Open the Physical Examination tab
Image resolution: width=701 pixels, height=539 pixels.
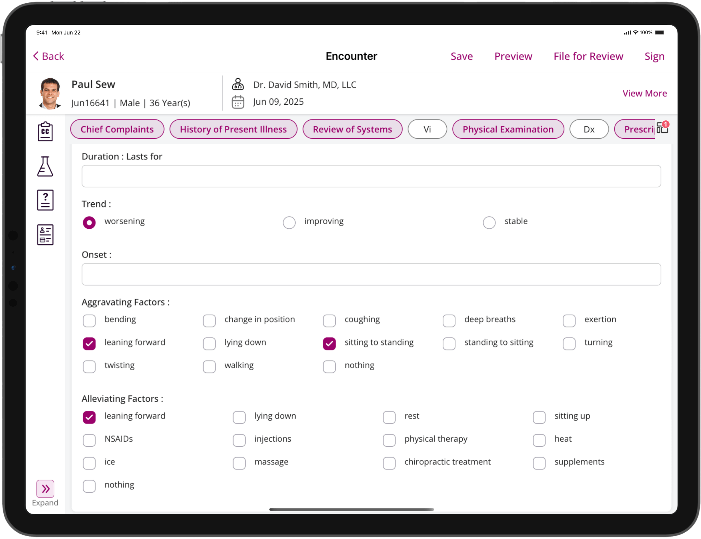pyautogui.click(x=508, y=129)
